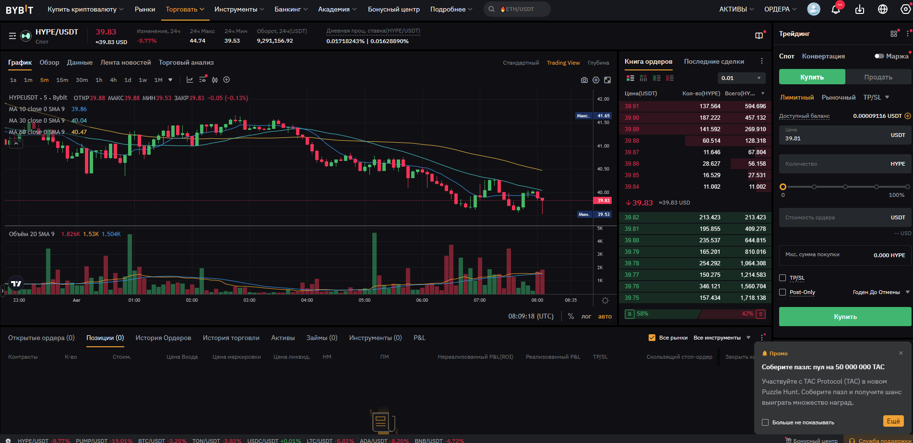Open the 0.01 price grouping dropdown
The width and height of the screenshot is (913, 443).
[741, 78]
